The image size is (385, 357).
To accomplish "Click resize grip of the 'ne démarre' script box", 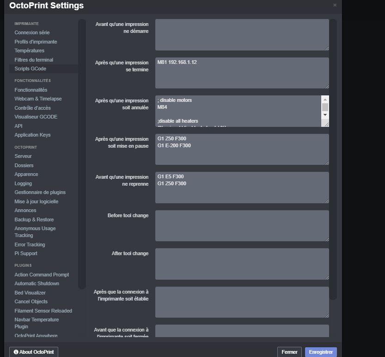I will (327, 49).
